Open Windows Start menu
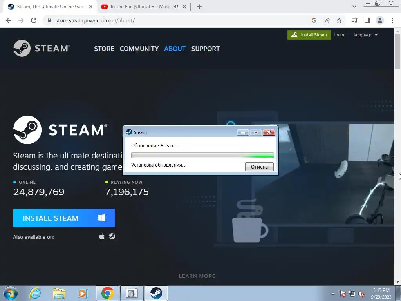The height and width of the screenshot is (301, 401). coord(10,293)
